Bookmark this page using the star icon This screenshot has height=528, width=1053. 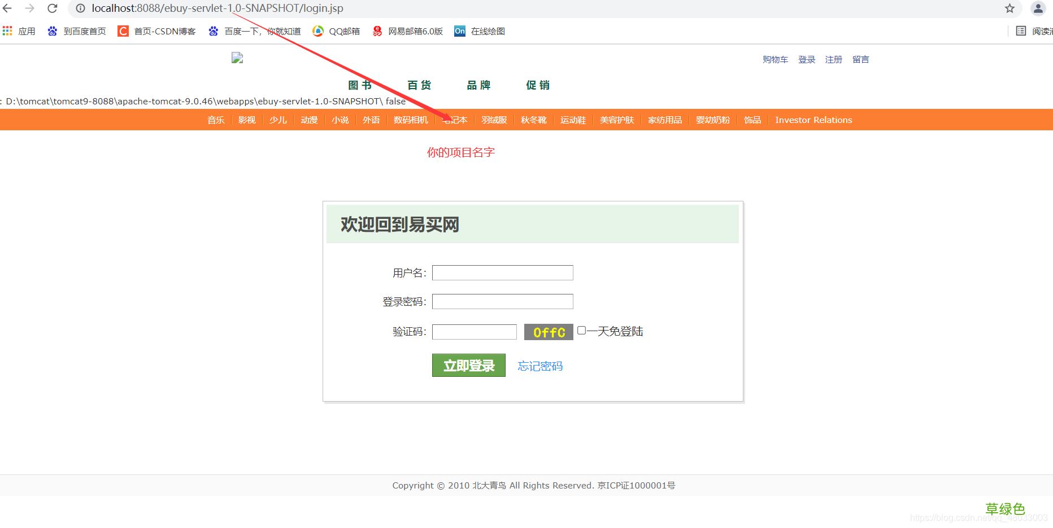pos(1010,8)
